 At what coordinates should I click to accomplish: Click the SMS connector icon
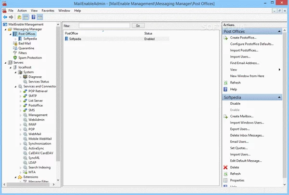click(x=25, y=110)
